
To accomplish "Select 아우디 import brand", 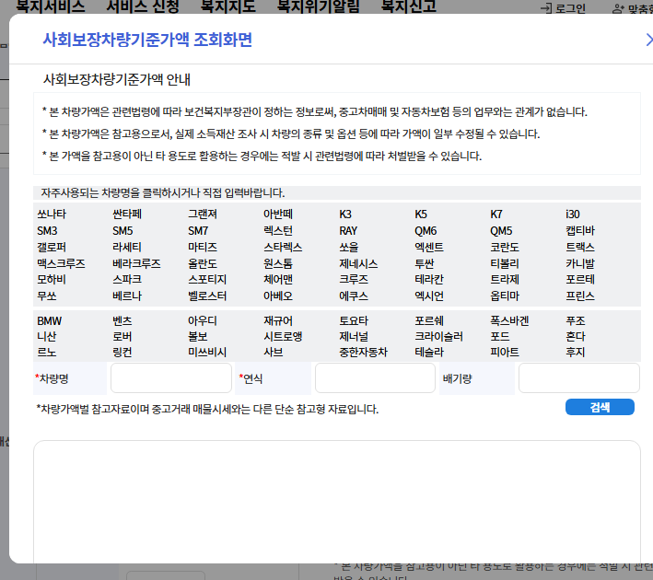I will point(203,320).
